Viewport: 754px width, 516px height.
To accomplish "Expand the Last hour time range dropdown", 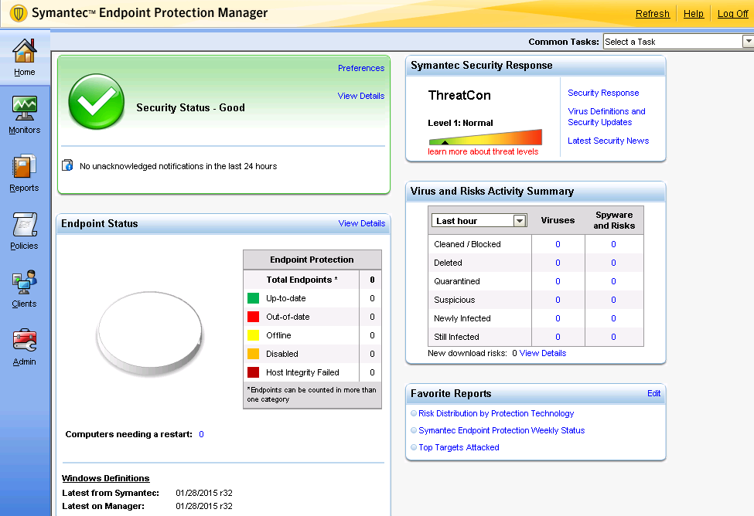I will tap(520, 221).
